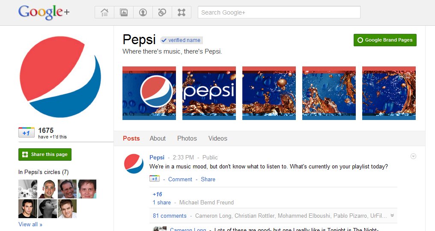The height and width of the screenshot is (231, 435).
Task: Click the Public visibility label
Action: (210, 157)
